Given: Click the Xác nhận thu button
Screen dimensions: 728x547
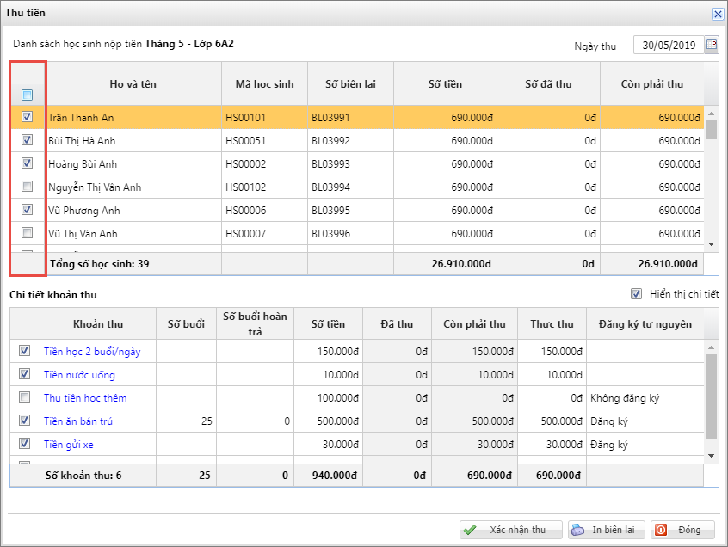Looking at the screenshot, I should pyautogui.click(x=510, y=531).
